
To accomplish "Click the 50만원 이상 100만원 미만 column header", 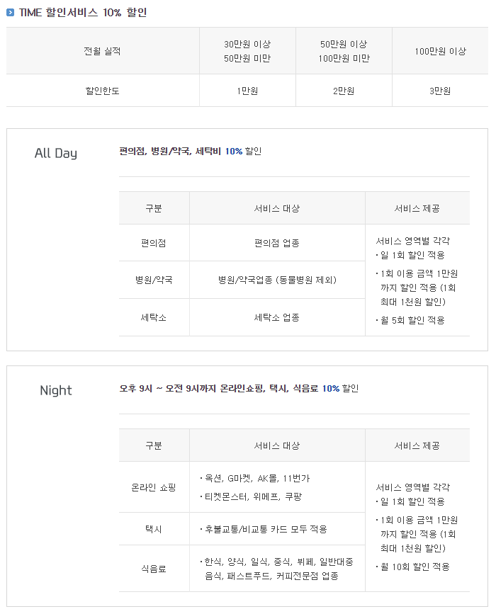I will tap(344, 51).
